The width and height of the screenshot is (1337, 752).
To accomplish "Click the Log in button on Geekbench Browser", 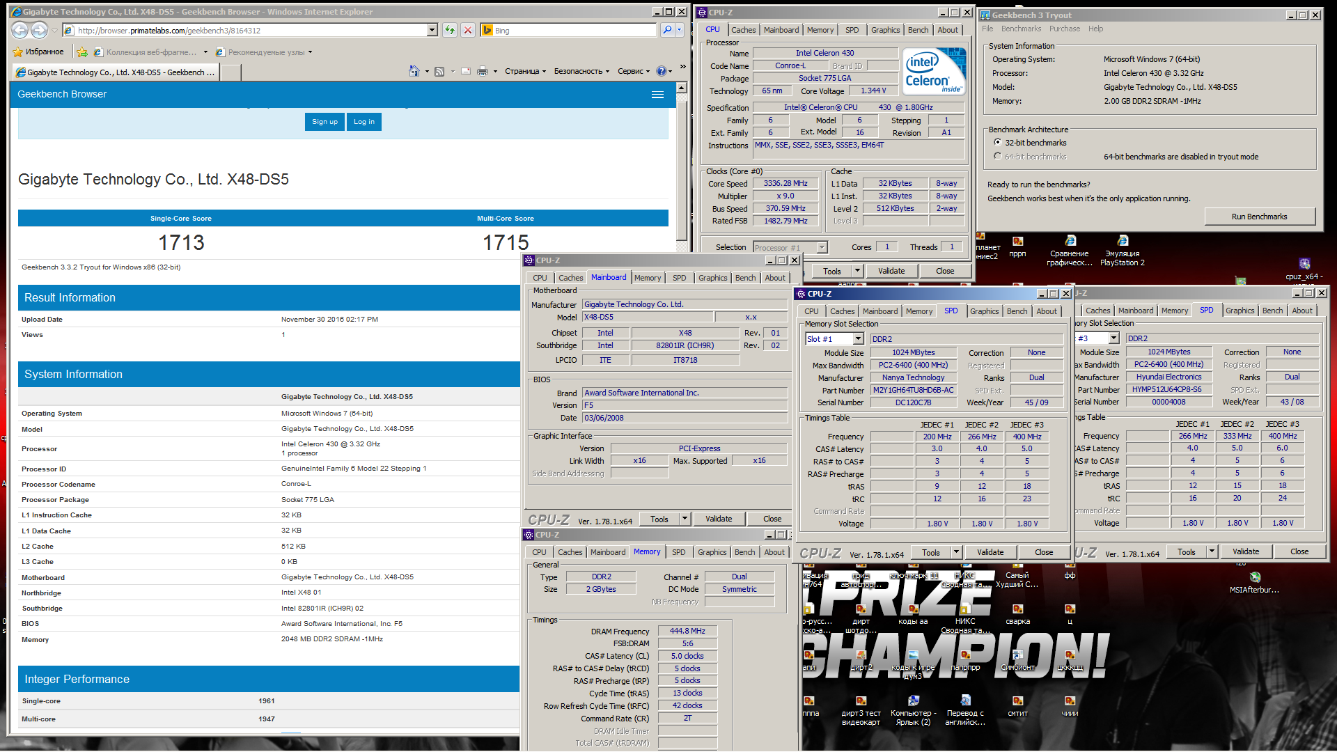I will (363, 122).
